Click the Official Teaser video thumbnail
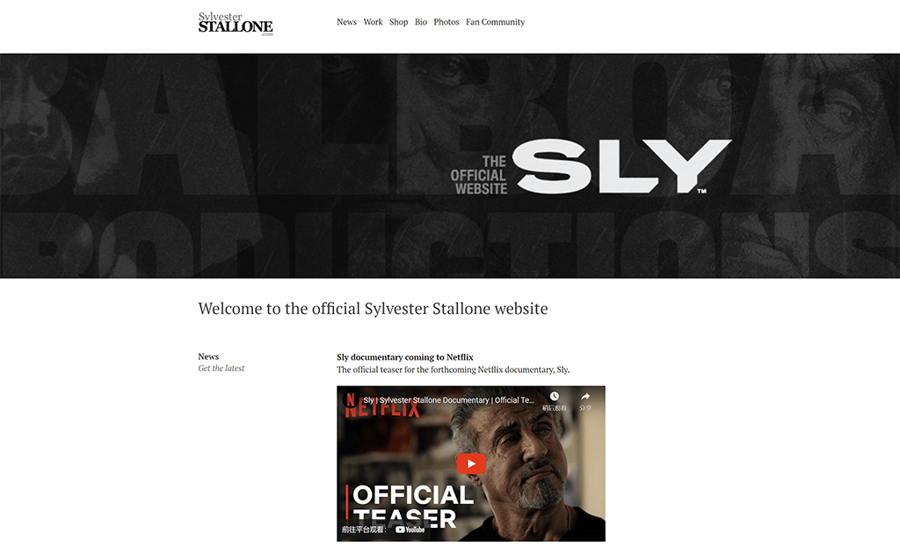The image size is (900, 548). [471, 464]
